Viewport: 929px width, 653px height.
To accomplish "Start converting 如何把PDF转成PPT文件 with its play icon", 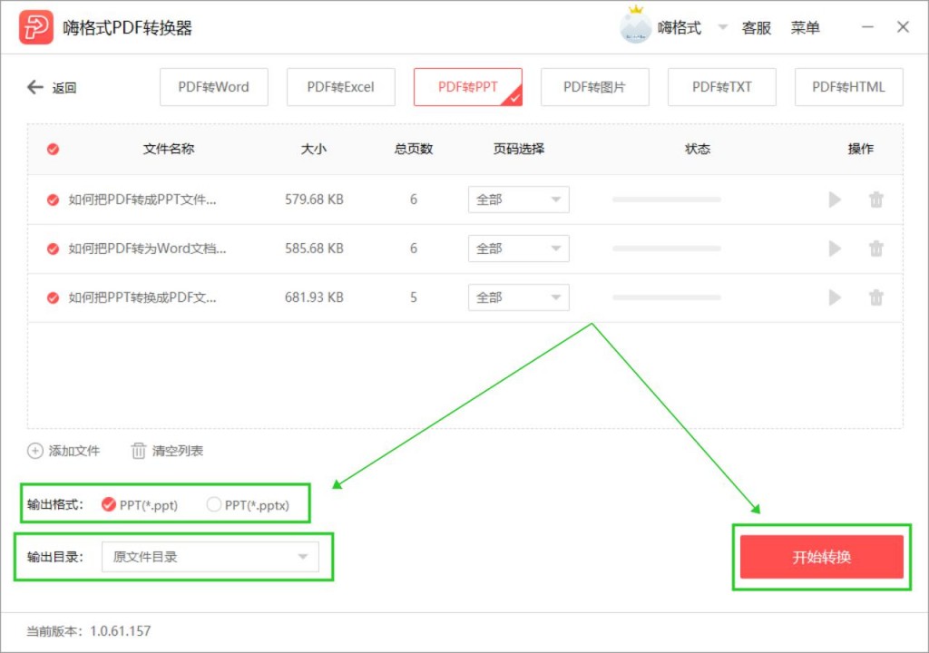I will click(835, 200).
